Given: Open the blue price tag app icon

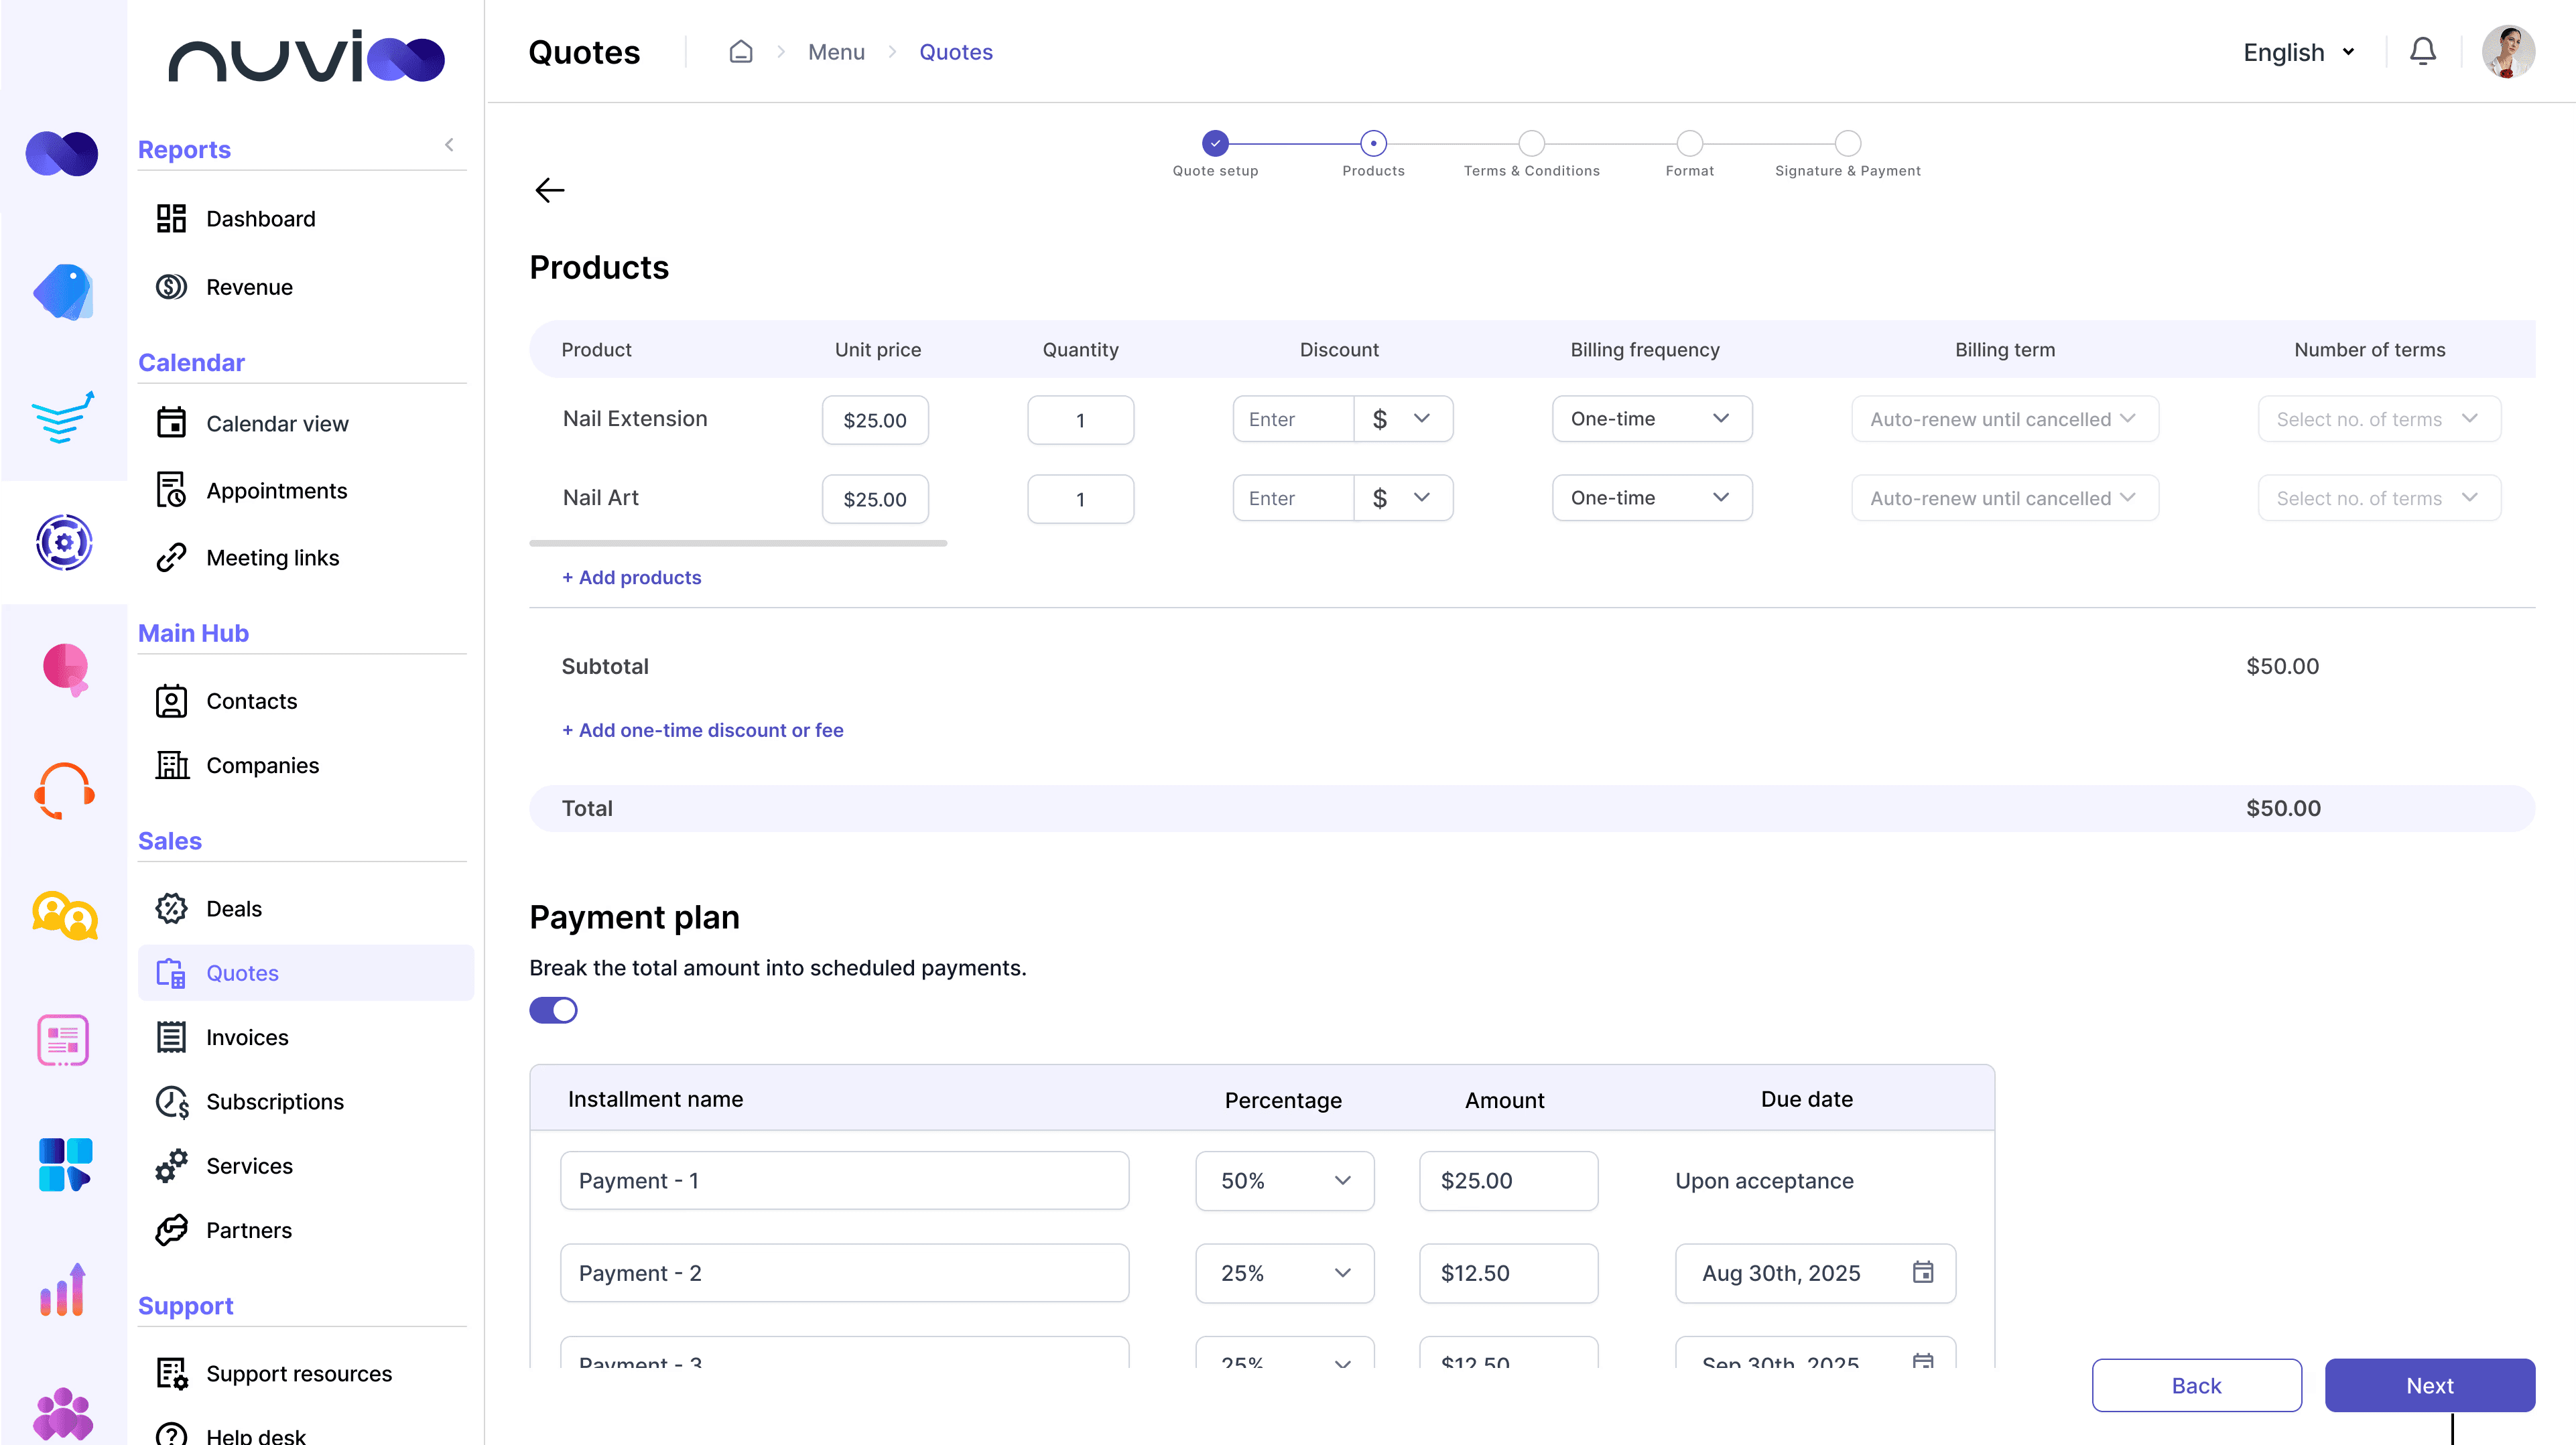Looking at the screenshot, I should point(64,292).
